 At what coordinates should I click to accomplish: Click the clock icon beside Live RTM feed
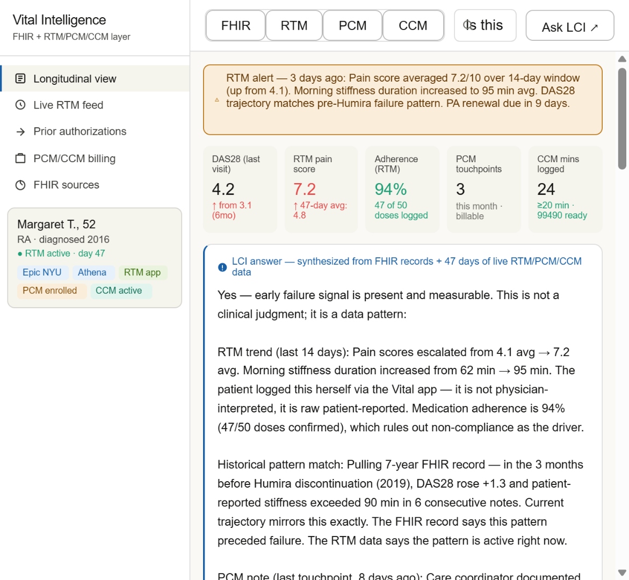[x=20, y=105]
